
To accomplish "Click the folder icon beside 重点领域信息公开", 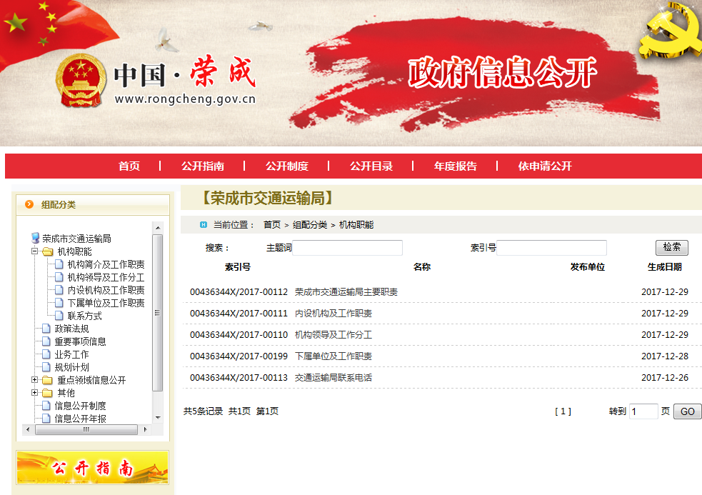I will coord(48,380).
